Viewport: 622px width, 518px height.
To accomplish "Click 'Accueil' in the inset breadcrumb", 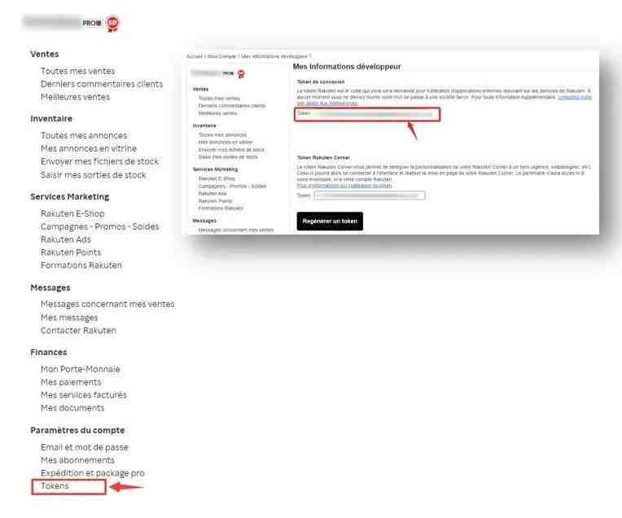I will [195, 56].
